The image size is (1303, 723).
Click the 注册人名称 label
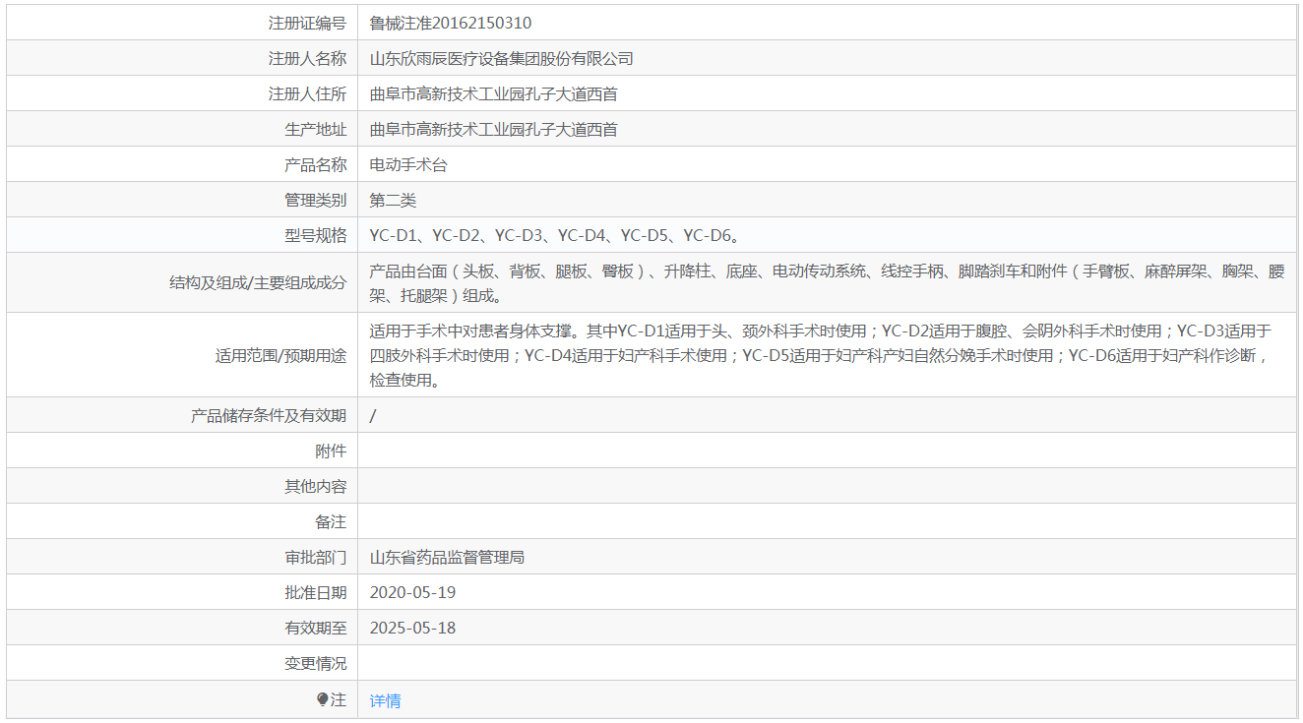pyautogui.click(x=307, y=58)
